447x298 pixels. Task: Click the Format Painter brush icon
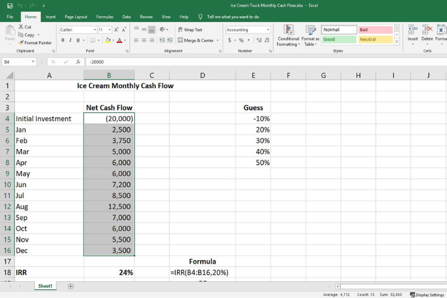pos(21,42)
